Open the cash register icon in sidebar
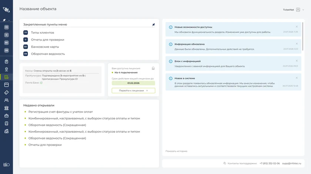 pyautogui.click(x=6, y=131)
